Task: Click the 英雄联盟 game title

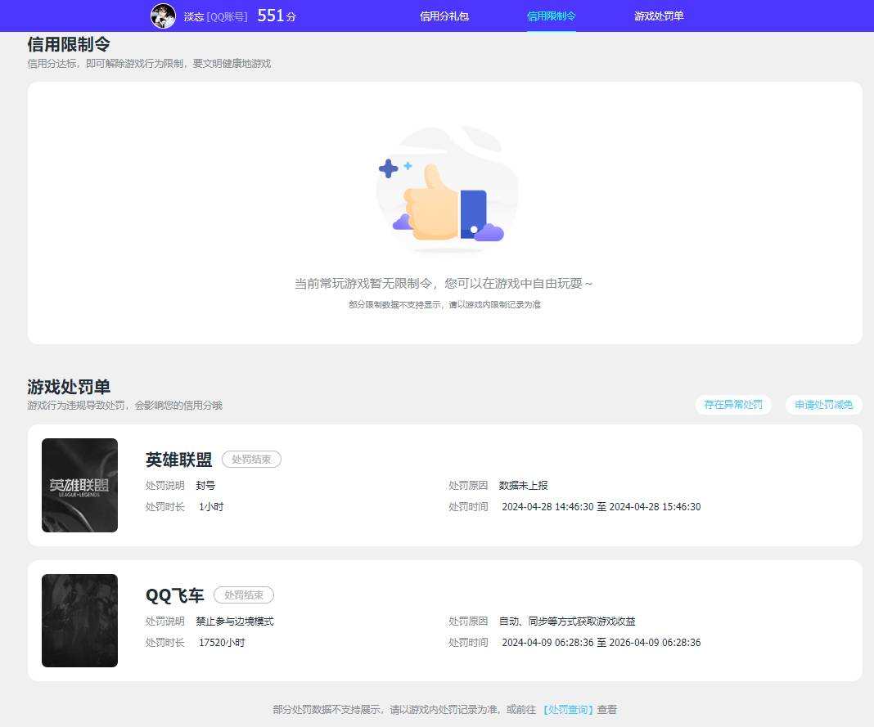Action: [179, 460]
